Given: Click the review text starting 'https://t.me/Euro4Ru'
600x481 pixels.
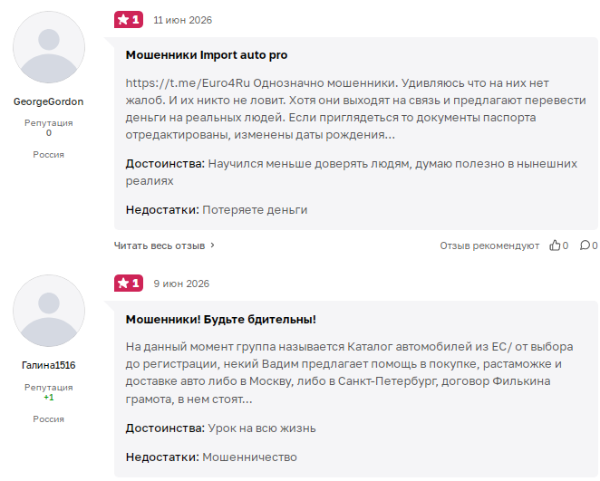Looking at the screenshot, I should click(355, 109).
